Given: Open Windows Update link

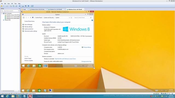Looking at the screenshot, I should [28, 60].
